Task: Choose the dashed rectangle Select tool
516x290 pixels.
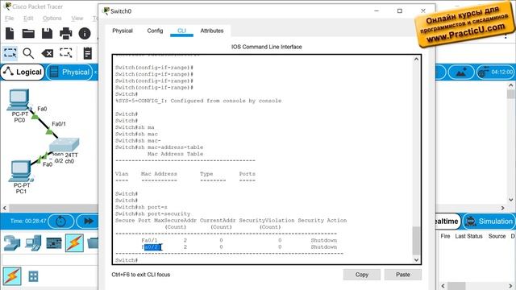Action: point(10,53)
